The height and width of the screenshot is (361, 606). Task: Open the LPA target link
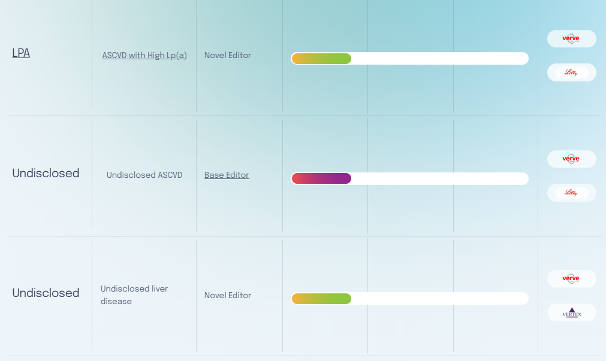(x=21, y=53)
